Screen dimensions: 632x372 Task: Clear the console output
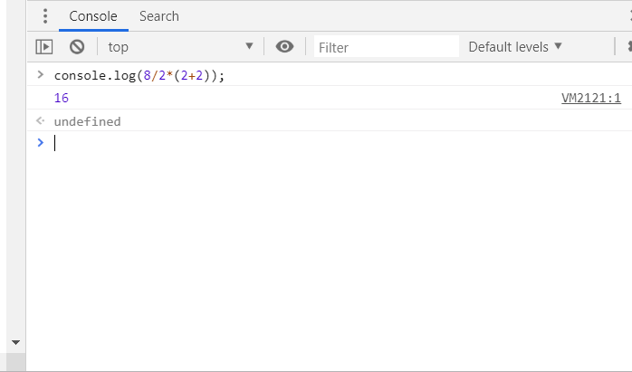pyautogui.click(x=77, y=46)
